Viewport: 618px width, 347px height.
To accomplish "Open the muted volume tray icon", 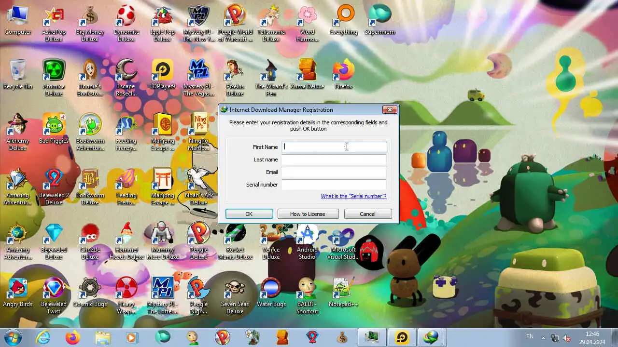I will tap(568, 338).
